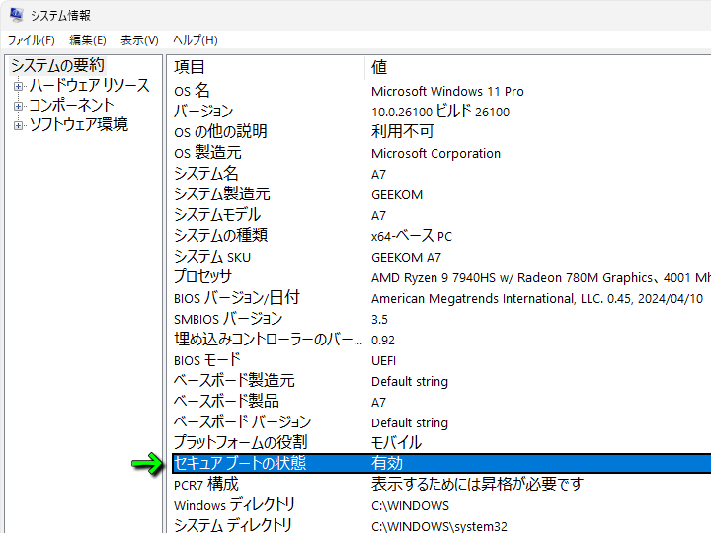Image resolution: width=711 pixels, height=533 pixels.
Task: Click value 10.0.26100 ビルド 26100
Action: pos(440,112)
